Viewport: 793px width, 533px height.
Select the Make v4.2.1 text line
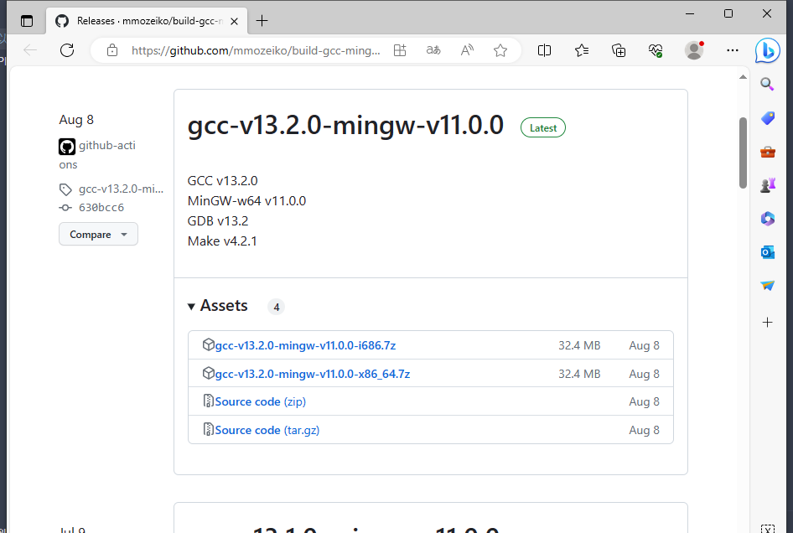coord(222,241)
